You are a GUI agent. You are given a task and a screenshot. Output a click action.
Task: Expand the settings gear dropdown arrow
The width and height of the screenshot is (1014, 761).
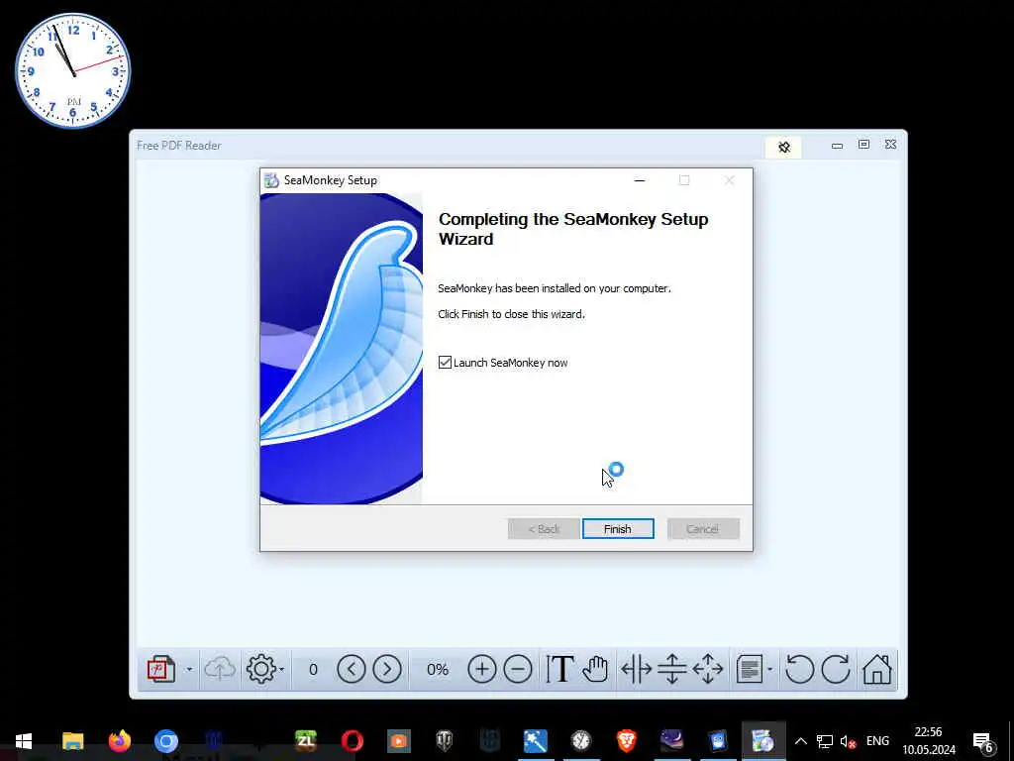click(282, 669)
